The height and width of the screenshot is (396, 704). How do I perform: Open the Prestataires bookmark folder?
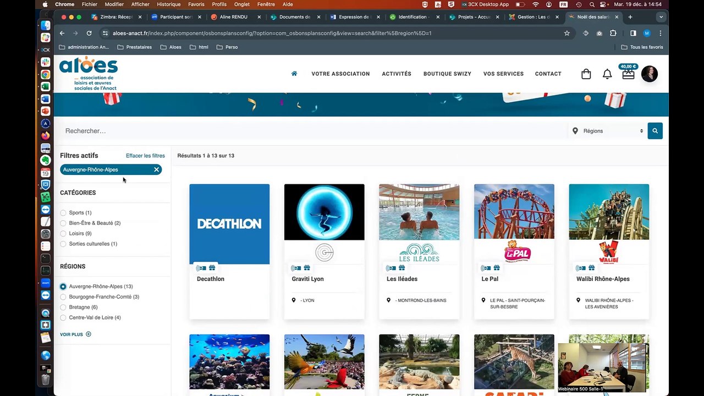135,47
